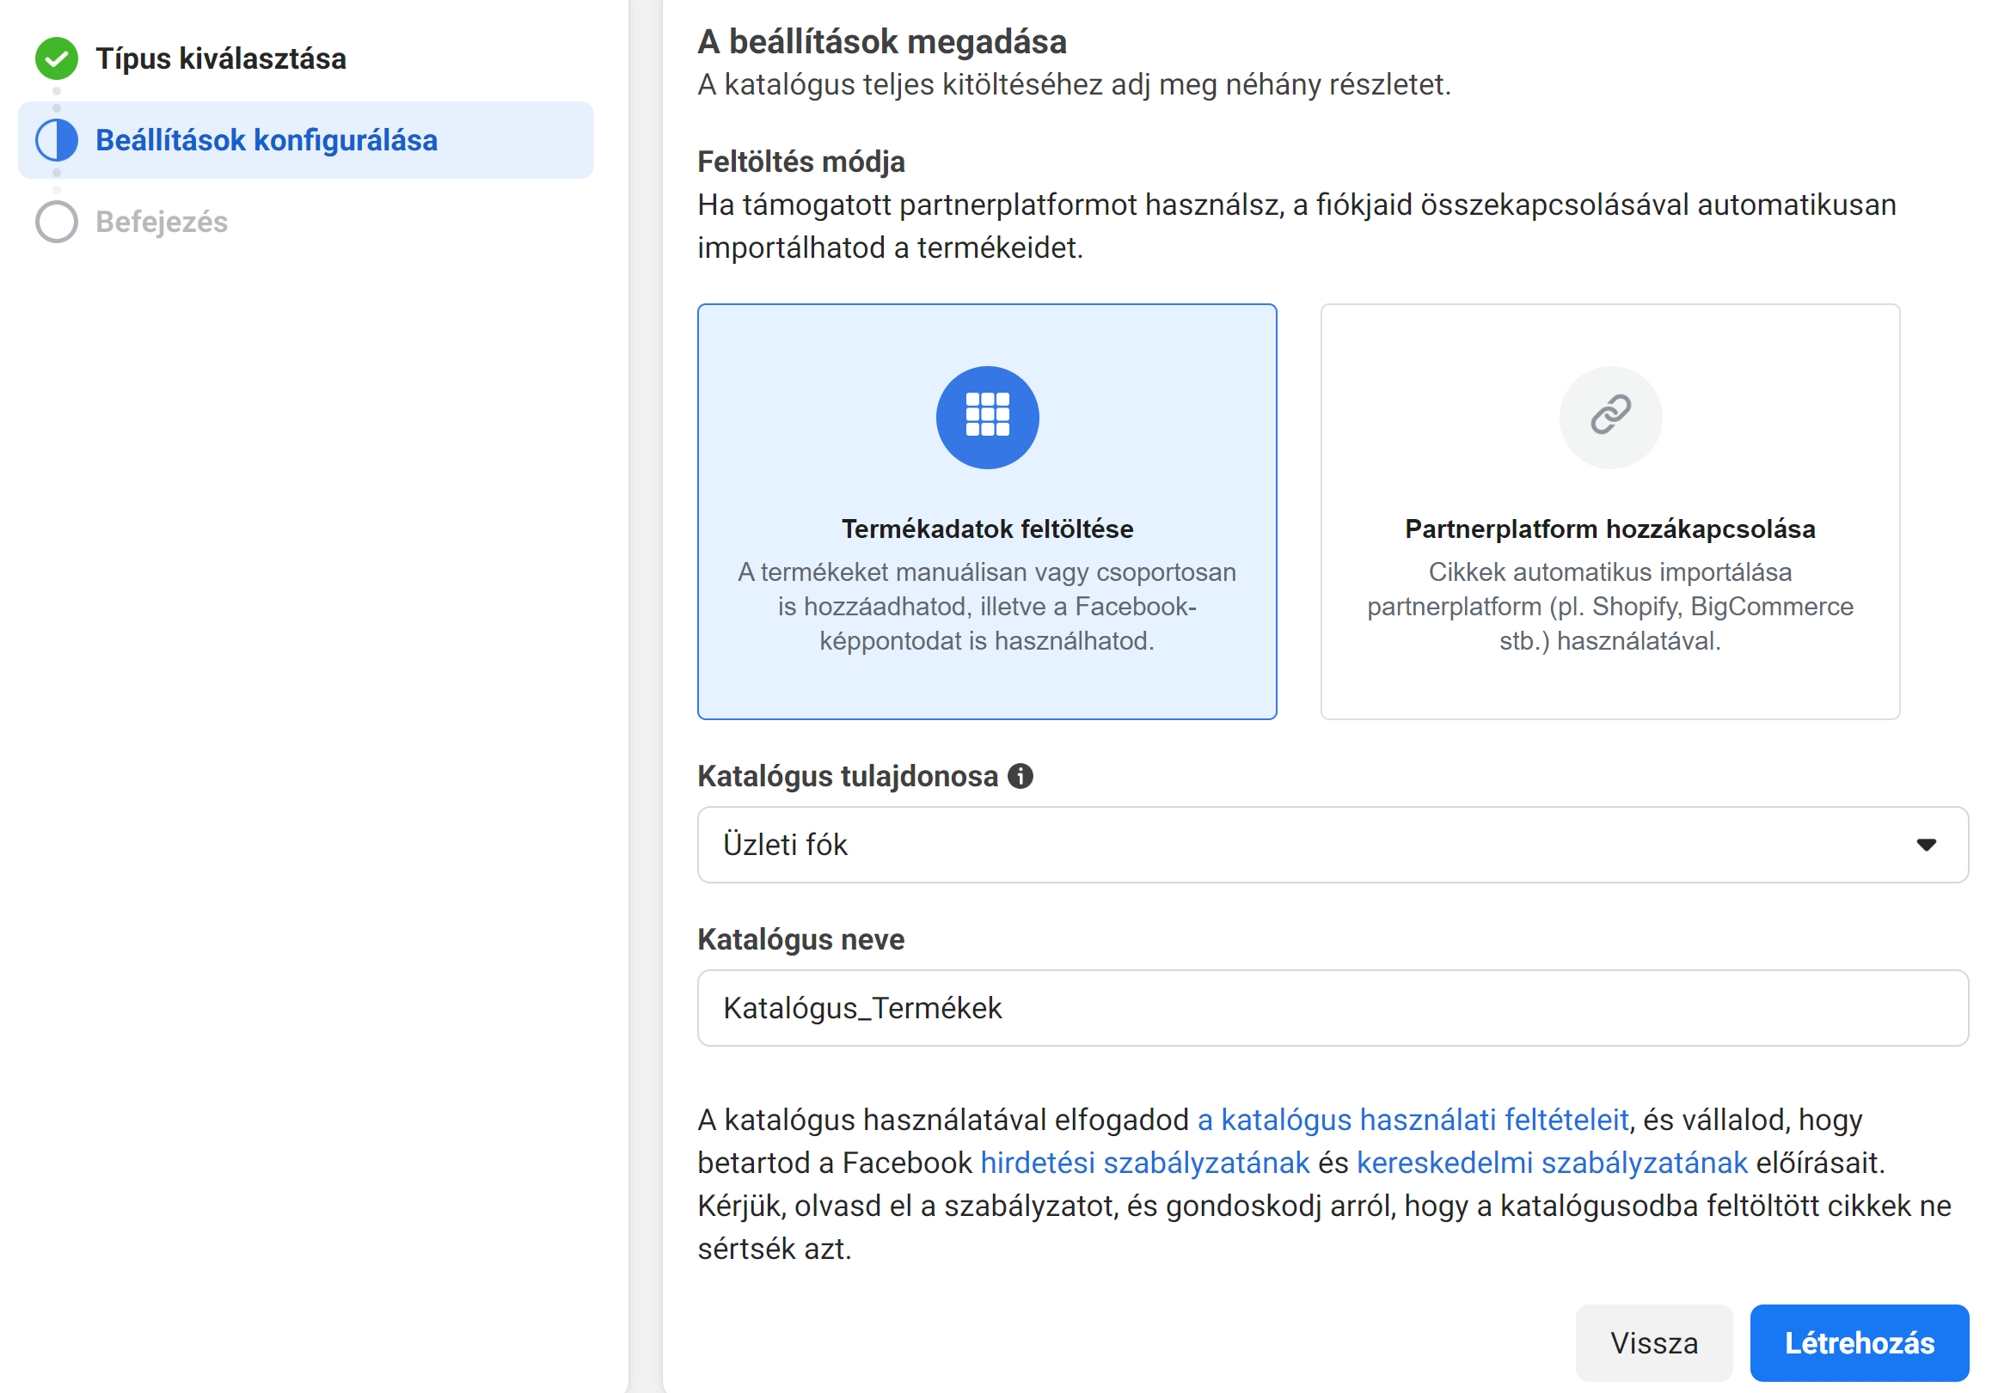1992x1393 pixels.
Task: Open the hirdetési szabályzatának link
Action: [1144, 1163]
